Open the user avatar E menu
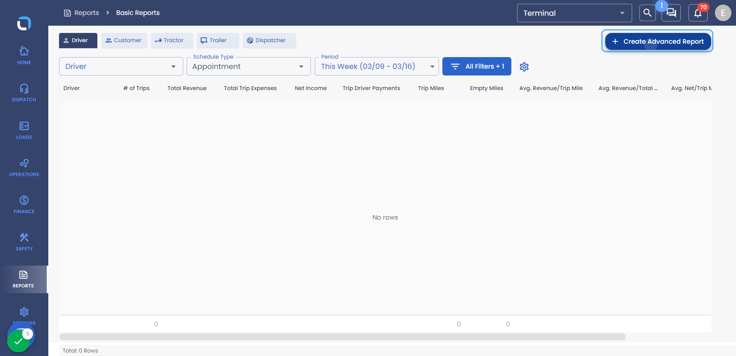The height and width of the screenshot is (356, 736). click(x=723, y=13)
